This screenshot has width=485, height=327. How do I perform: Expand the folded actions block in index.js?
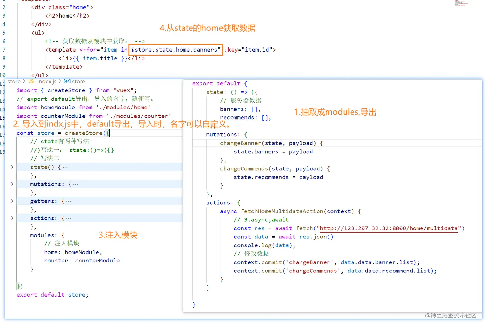[x=12, y=218]
